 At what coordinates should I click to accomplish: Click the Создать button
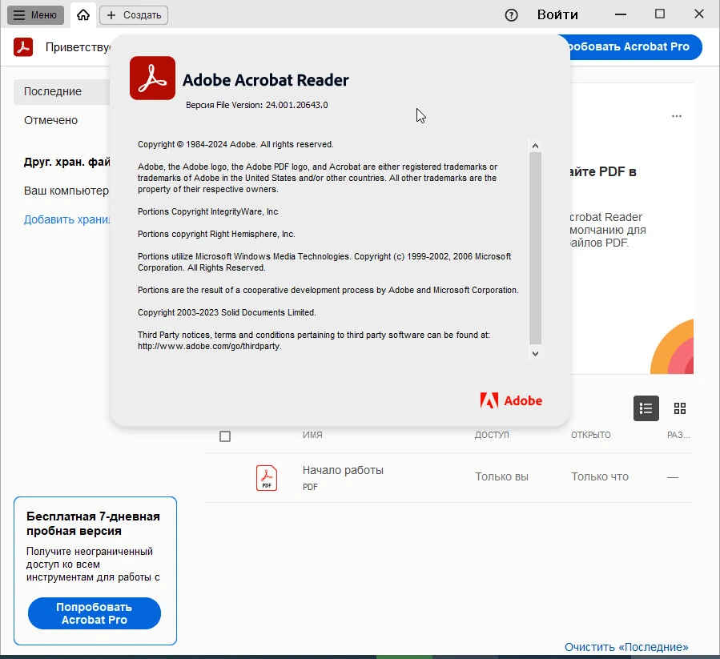click(x=134, y=15)
